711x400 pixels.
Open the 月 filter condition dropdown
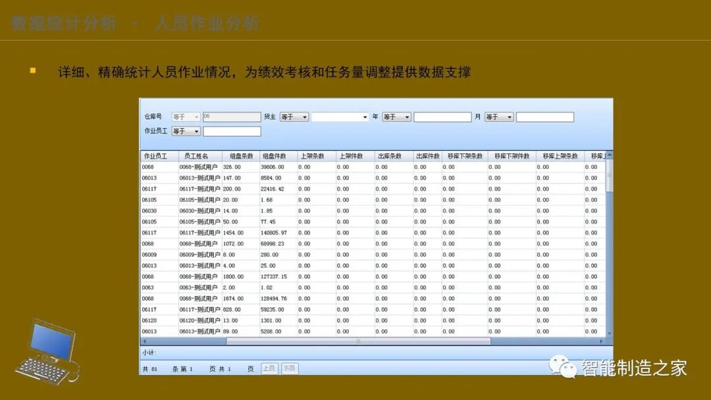pyautogui.click(x=499, y=116)
